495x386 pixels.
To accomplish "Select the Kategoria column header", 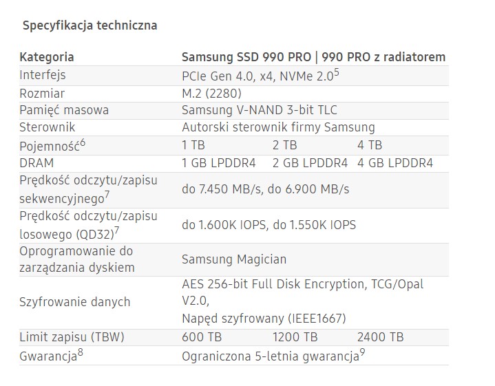I will [x=47, y=56].
